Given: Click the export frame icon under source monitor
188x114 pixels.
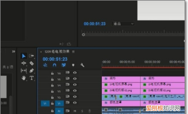Looking at the screenshot, I should 69,44.
